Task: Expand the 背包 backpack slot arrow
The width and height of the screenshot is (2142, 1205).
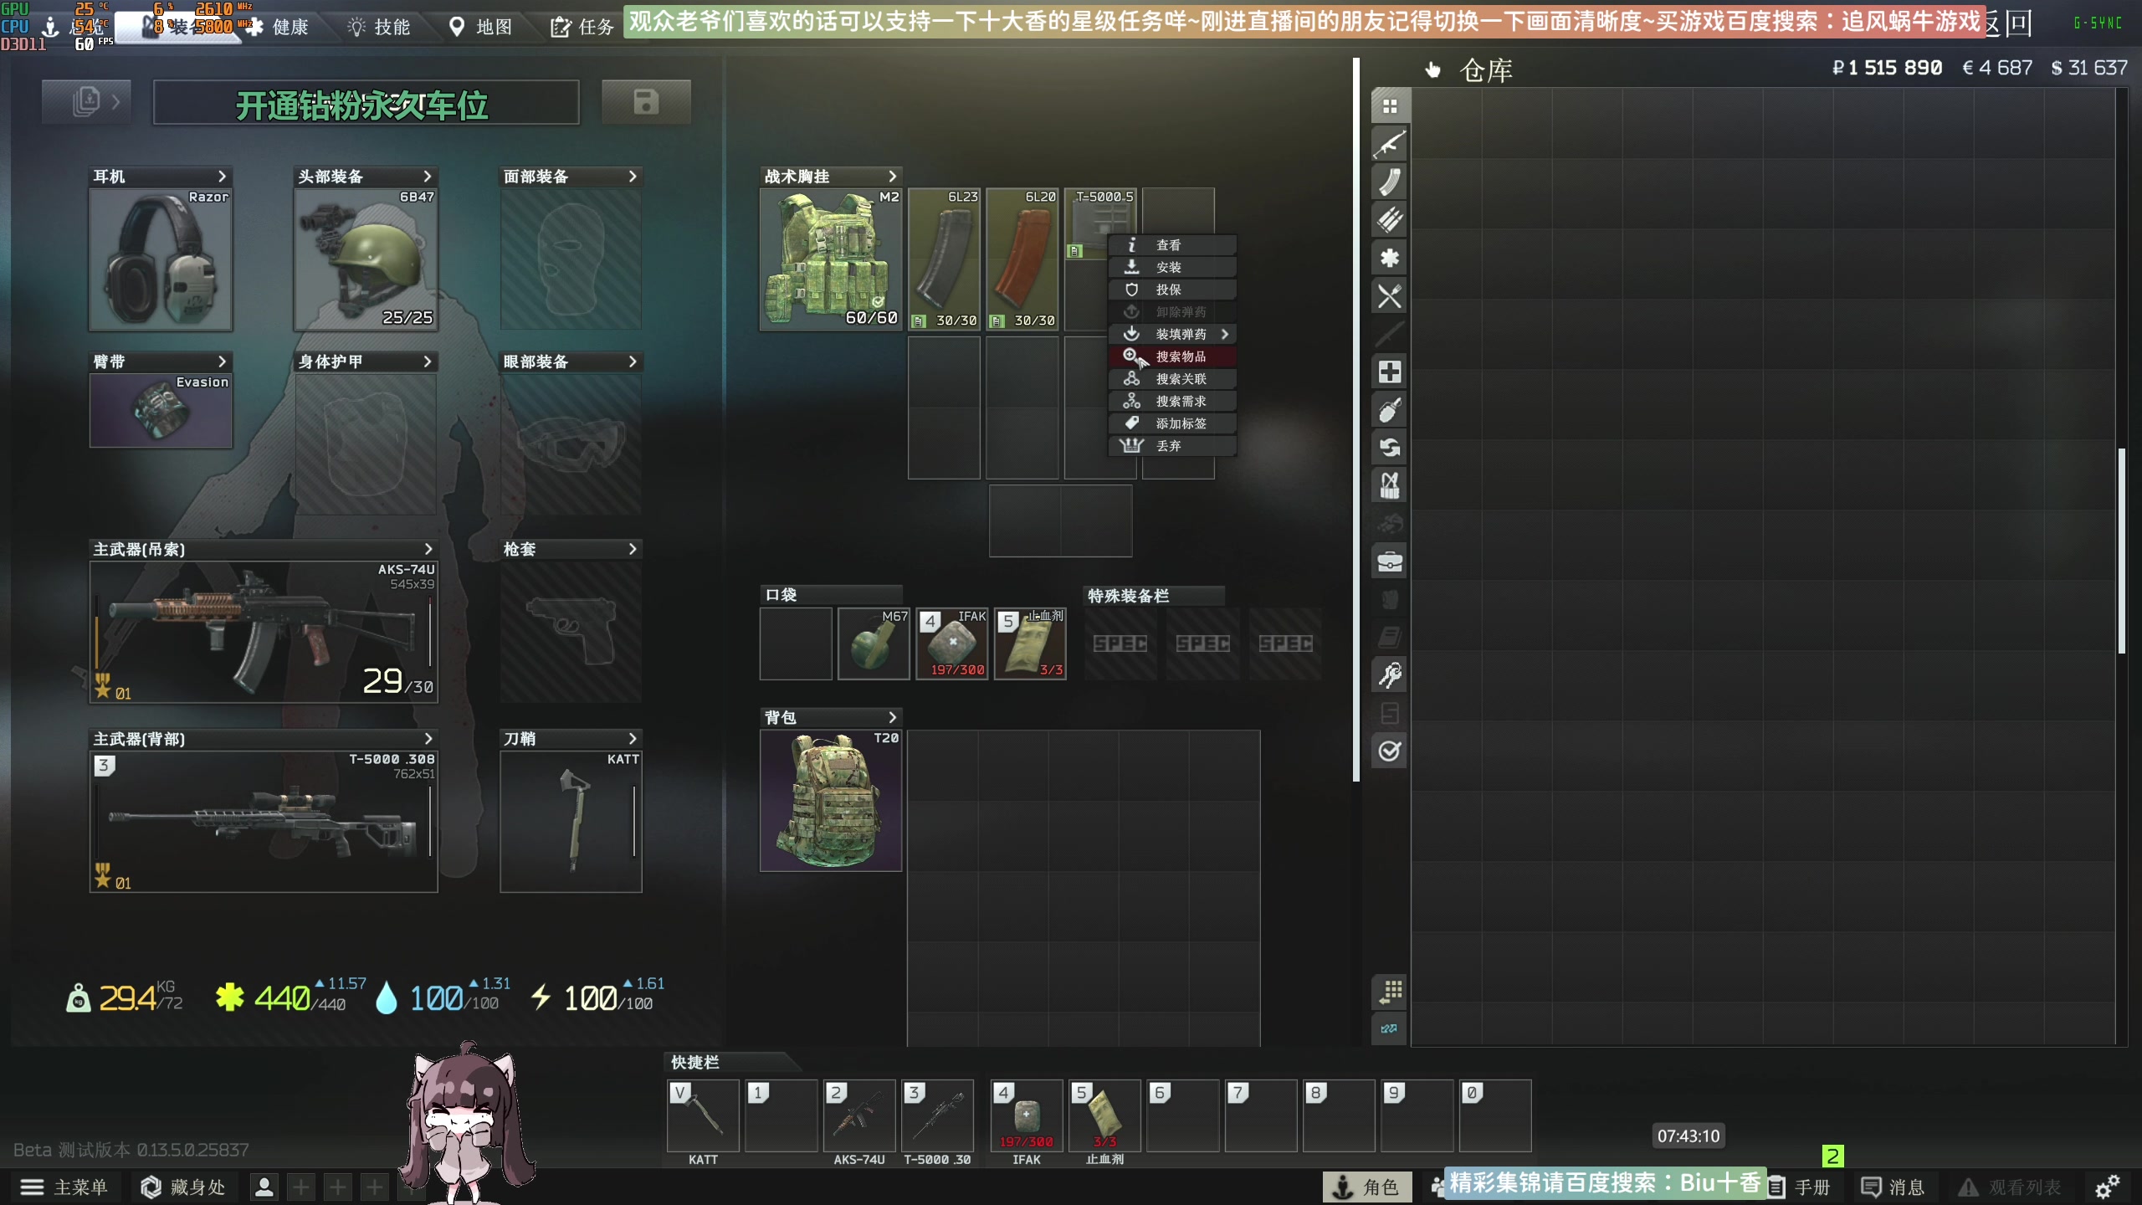Action: (892, 717)
